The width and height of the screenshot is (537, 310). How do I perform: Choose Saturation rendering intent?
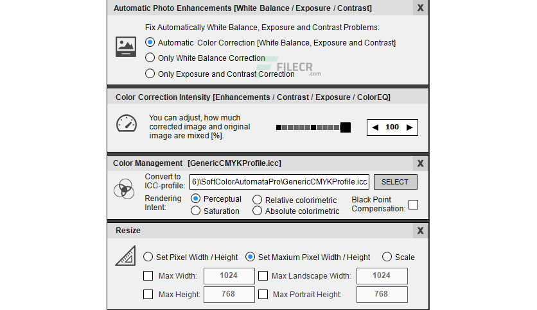tap(195, 211)
